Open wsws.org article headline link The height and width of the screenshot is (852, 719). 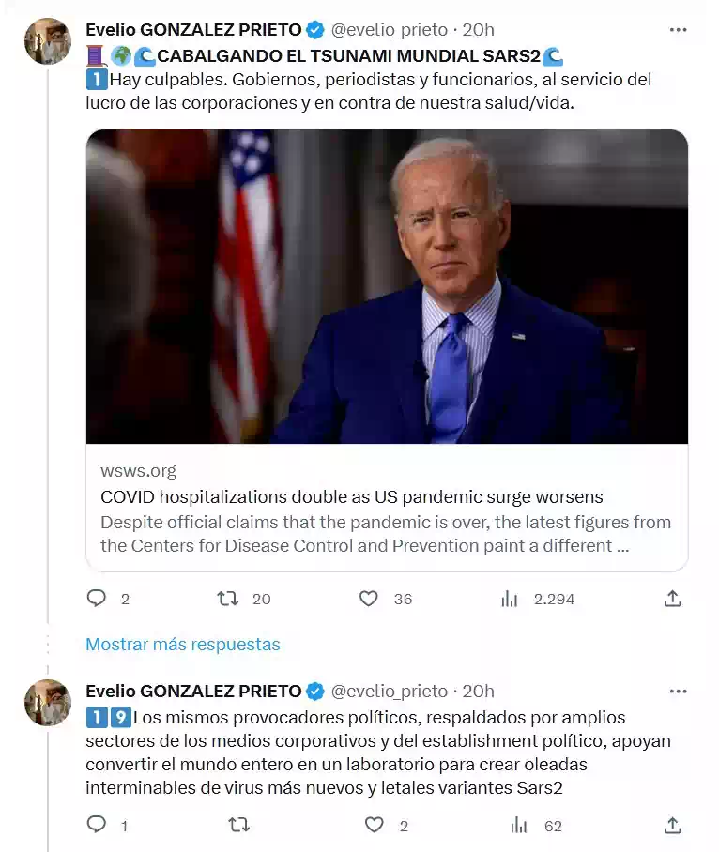[351, 496]
